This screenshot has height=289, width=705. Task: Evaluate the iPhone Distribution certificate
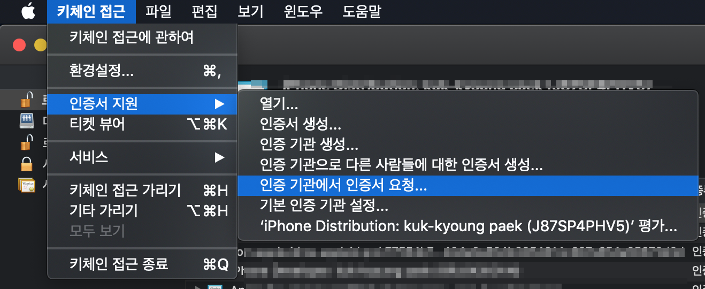(x=468, y=226)
